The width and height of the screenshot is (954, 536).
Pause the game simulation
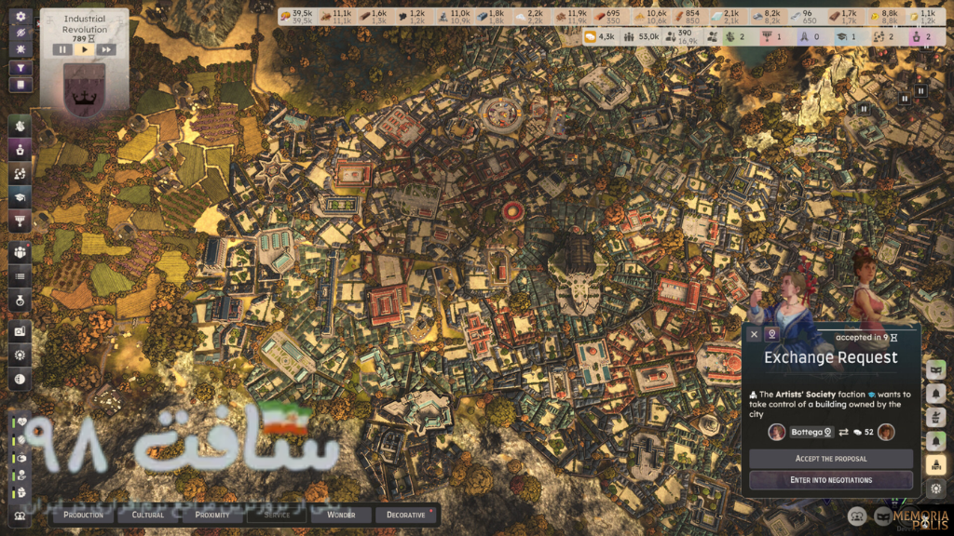click(x=62, y=50)
